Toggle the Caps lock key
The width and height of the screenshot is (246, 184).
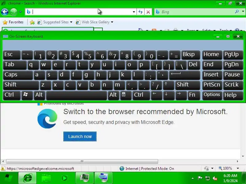click(x=18, y=75)
